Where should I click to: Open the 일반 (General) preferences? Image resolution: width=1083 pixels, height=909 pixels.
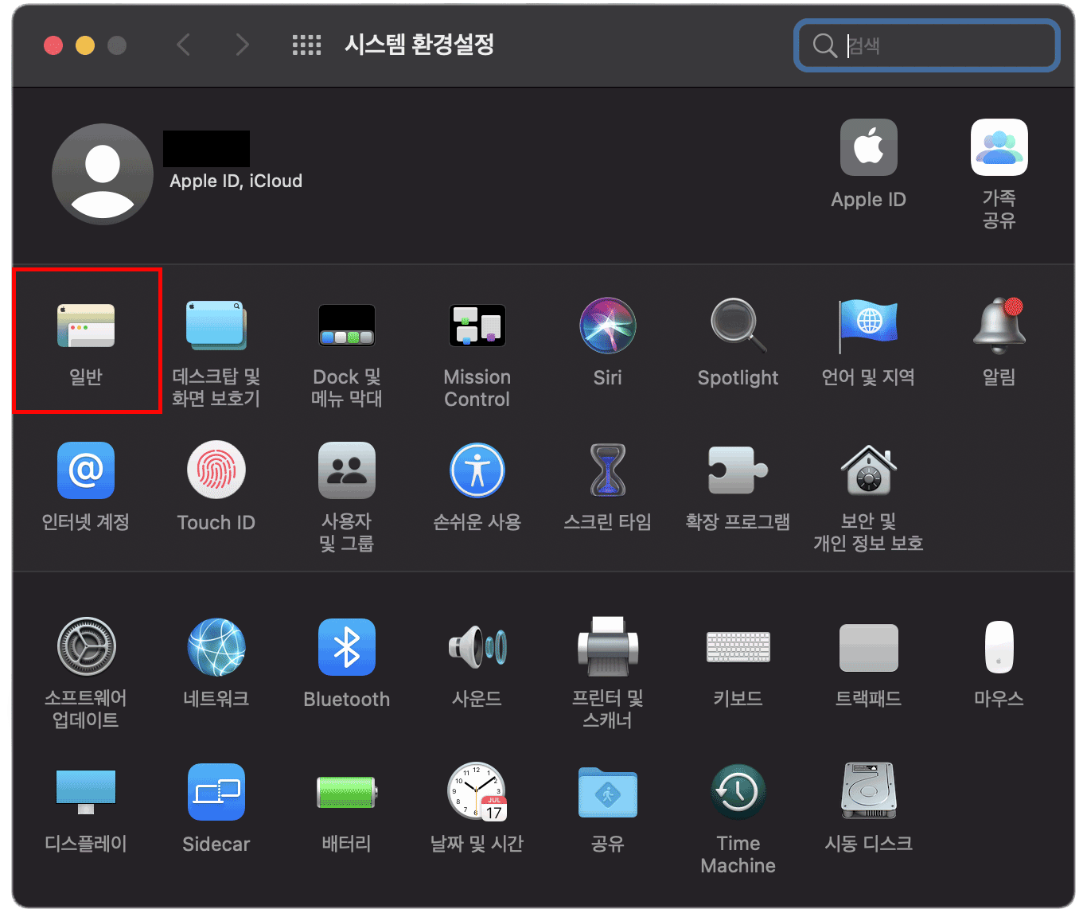pos(86,326)
